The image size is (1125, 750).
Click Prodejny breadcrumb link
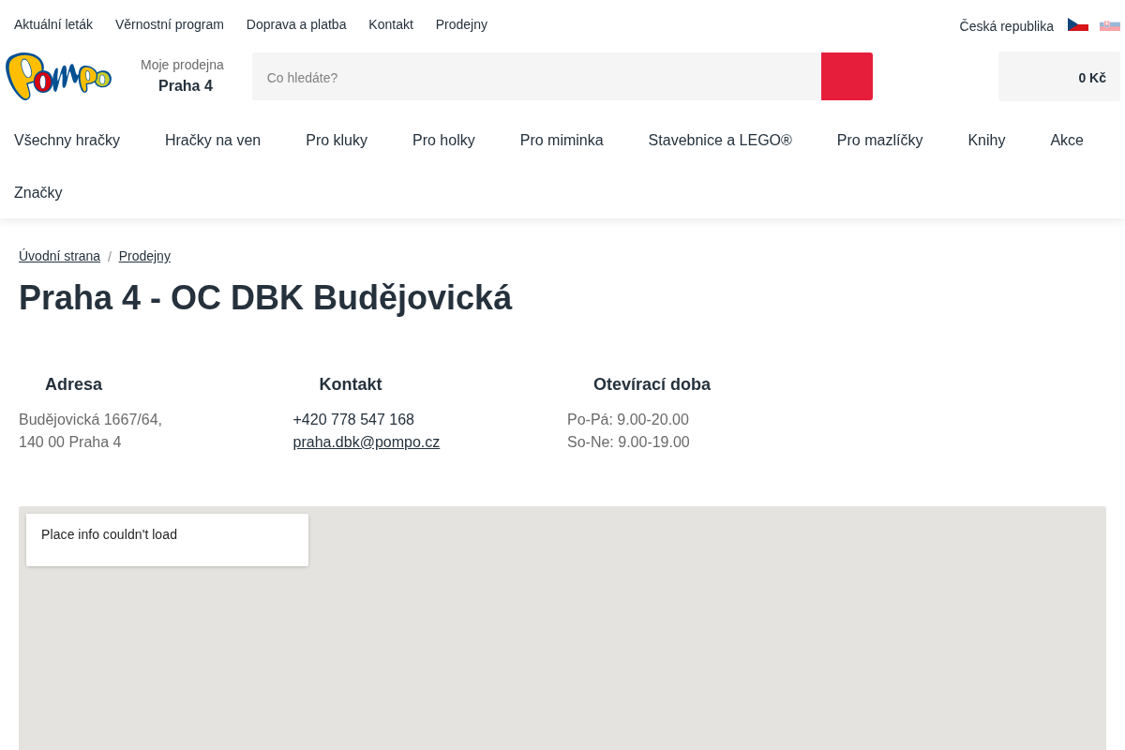144,256
